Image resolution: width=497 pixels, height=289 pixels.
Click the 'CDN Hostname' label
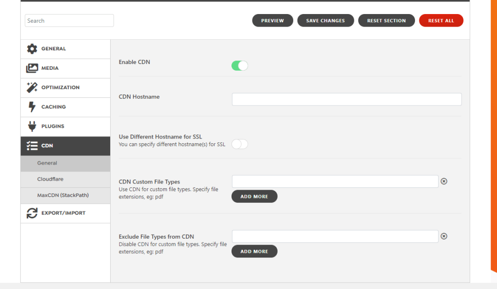coord(139,97)
